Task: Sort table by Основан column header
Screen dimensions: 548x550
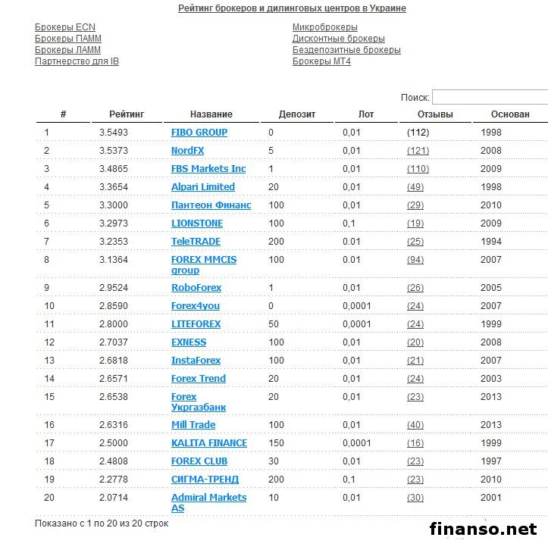Action: [x=509, y=114]
